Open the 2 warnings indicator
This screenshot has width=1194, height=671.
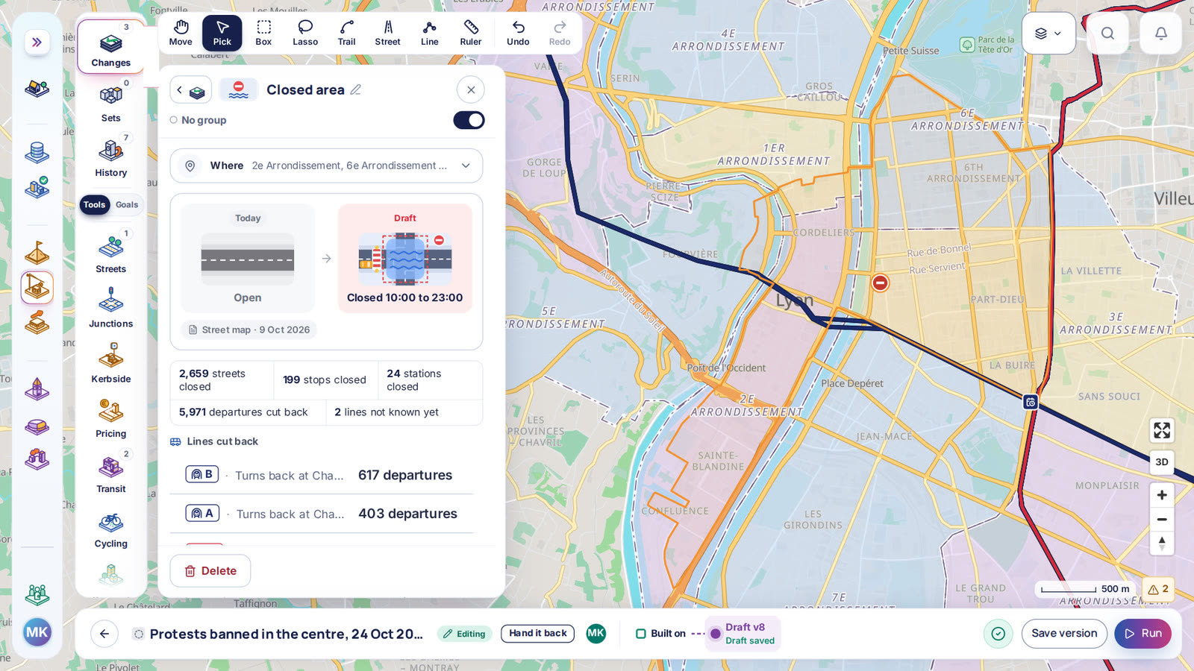pyautogui.click(x=1158, y=589)
